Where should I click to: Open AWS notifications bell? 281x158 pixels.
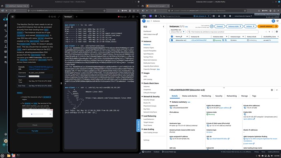coord(219,16)
